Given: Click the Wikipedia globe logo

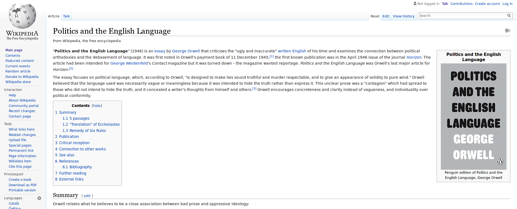Looking at the screenshot, I should [22, 22].
